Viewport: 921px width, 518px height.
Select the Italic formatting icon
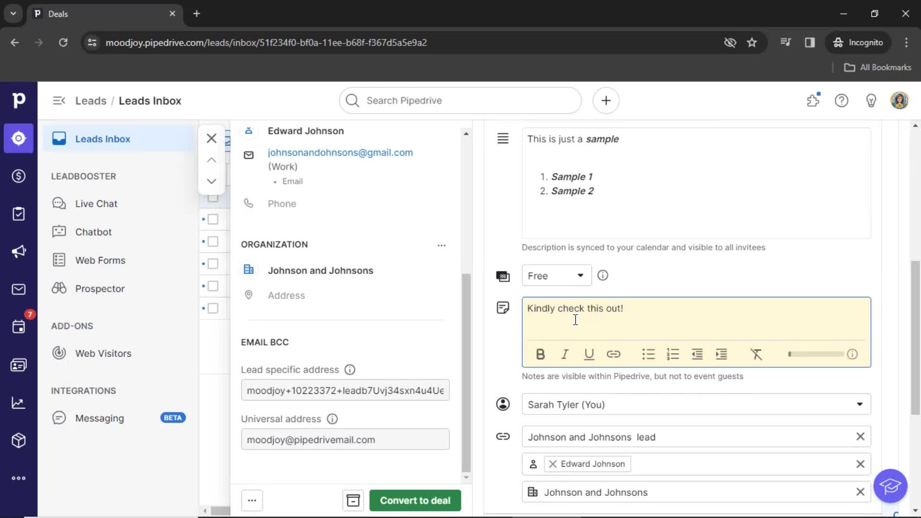565,353
